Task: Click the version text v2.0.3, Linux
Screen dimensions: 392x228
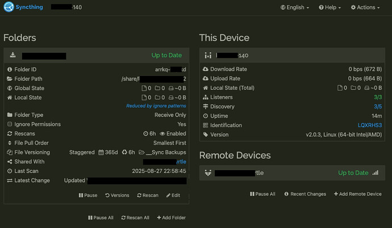Action: coord(344,135)
